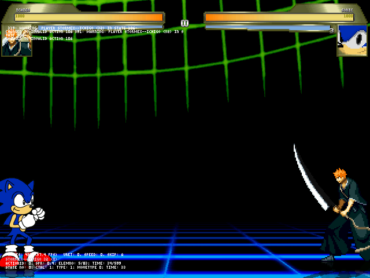370x278 pixels.
Task: Click the right player's orange health bar
Action: coord(277,17)
